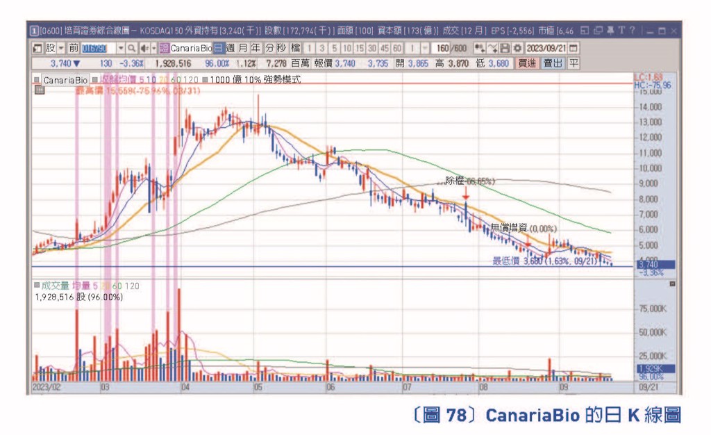The height and width of the screenshot is (435, 711).
Task: Click the magnifier search icon beside stock code
Action: point(131,48)
